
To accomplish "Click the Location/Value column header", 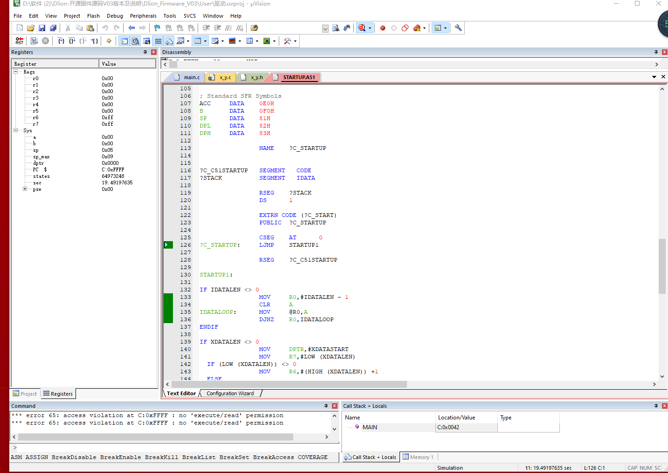I will click(466, 418).
